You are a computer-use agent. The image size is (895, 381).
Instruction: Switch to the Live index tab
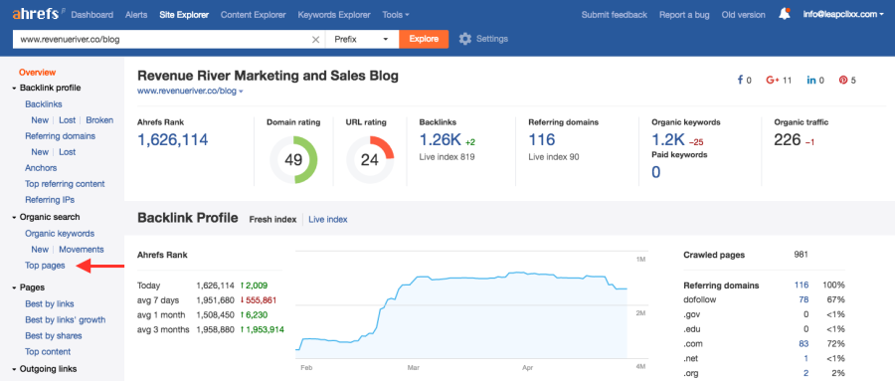(x=327, y=219)
